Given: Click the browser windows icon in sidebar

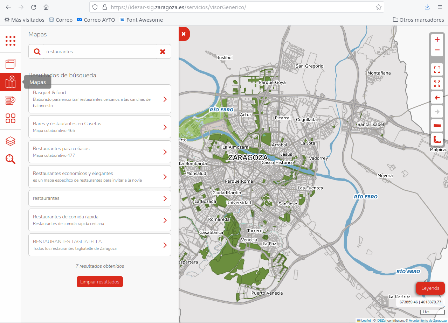Looking at the screenshot, I should click(x=11, y=63).
